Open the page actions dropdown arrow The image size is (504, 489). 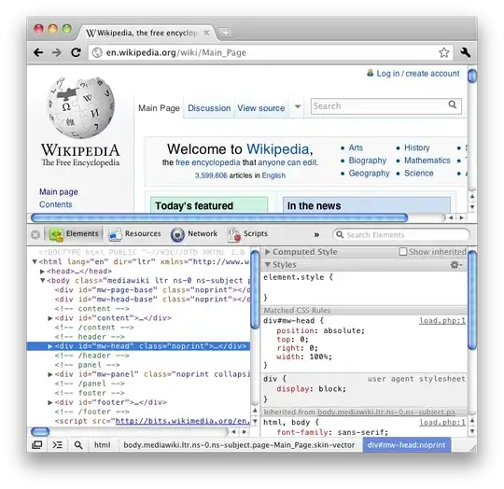point(298,106)
